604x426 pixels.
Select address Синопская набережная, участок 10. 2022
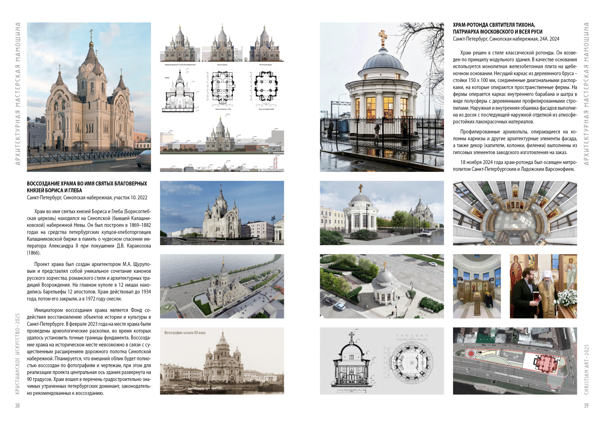point(87,198)
